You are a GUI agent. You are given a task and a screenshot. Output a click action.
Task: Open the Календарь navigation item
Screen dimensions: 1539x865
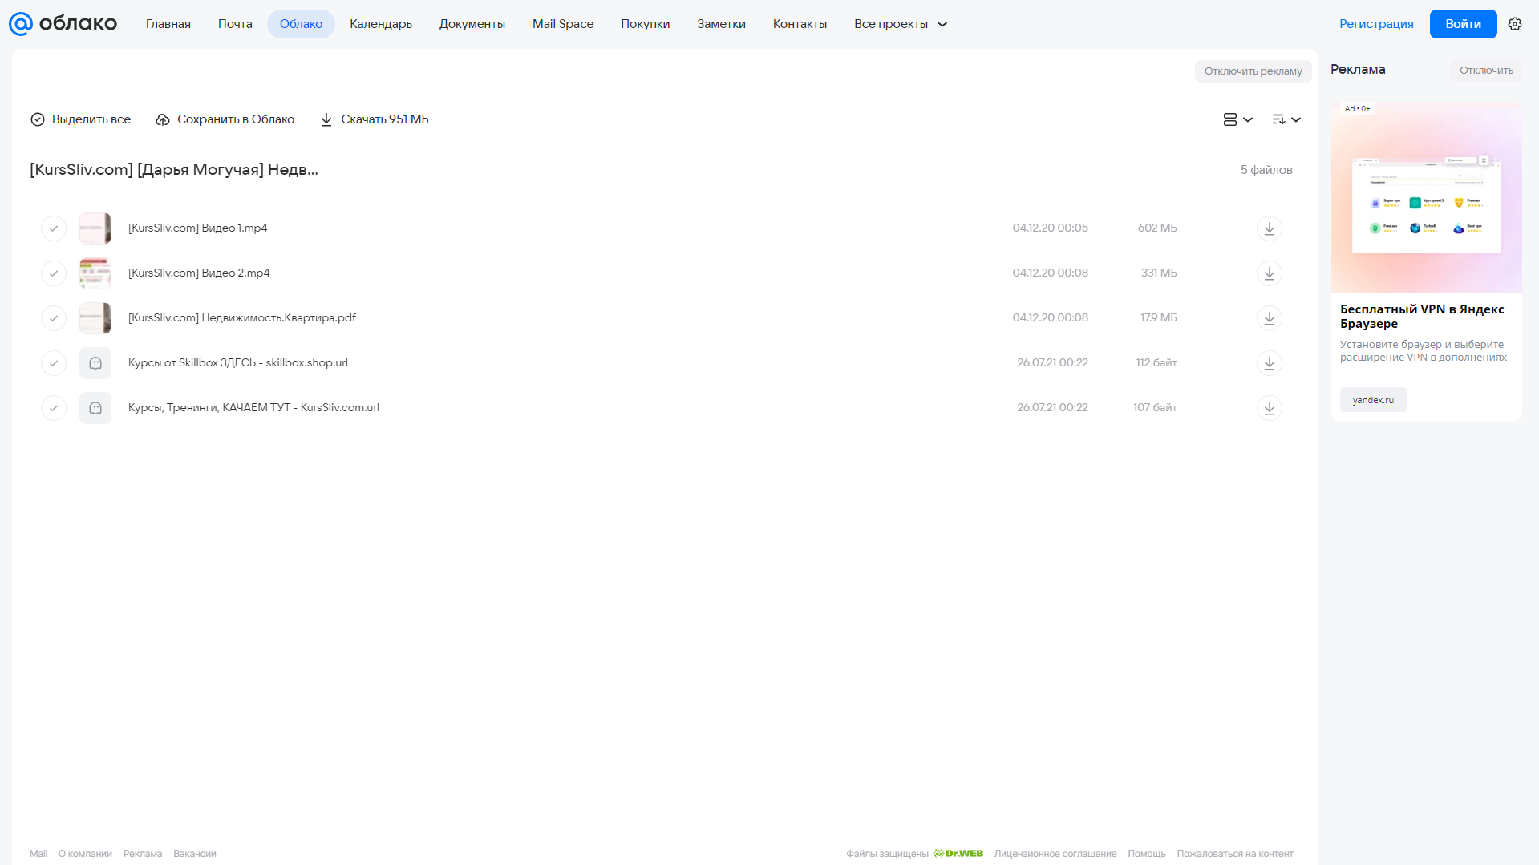coord(381,24)
